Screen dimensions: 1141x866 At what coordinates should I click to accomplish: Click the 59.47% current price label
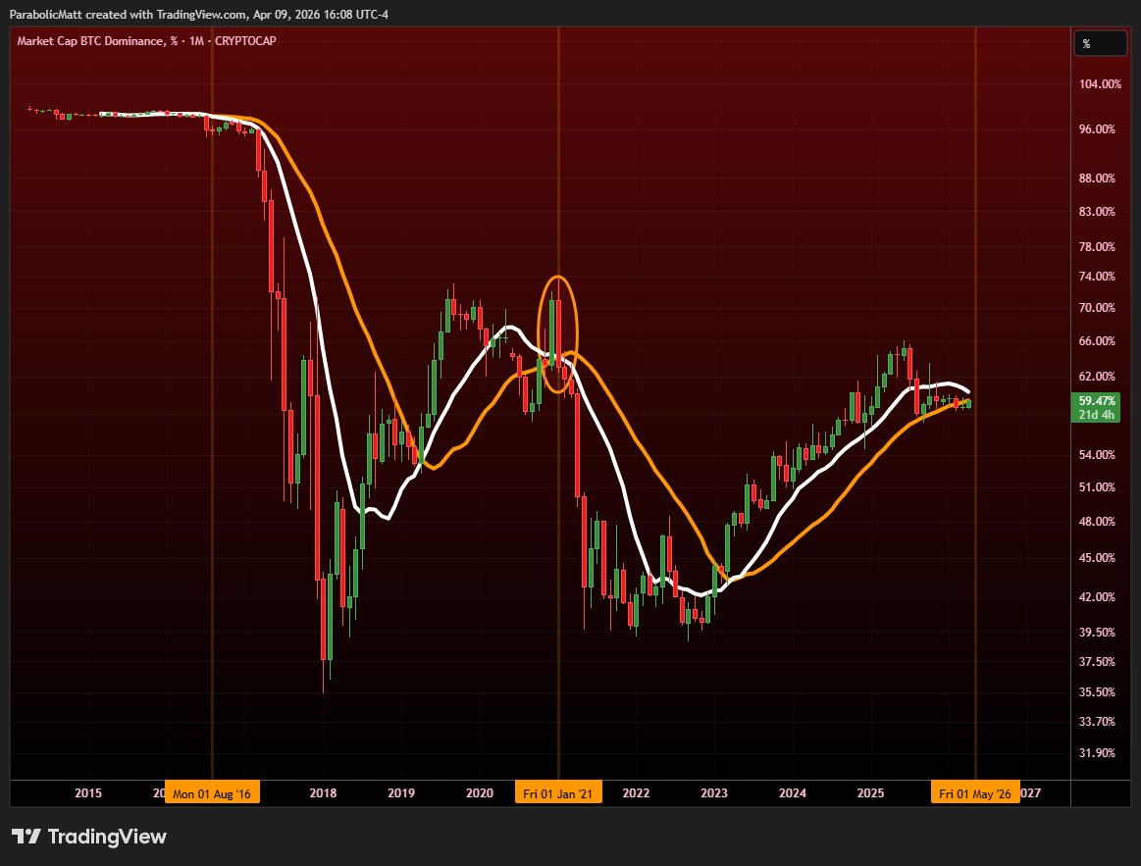(x=1097, y=401)
